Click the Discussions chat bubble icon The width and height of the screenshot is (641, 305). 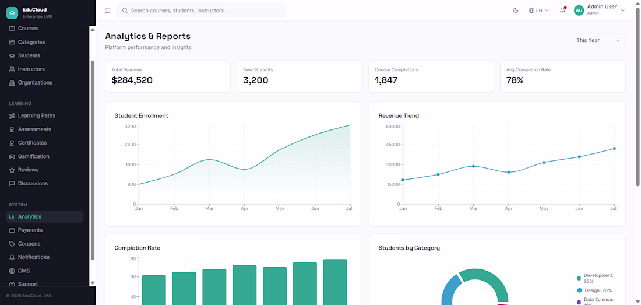click(12, 184)
